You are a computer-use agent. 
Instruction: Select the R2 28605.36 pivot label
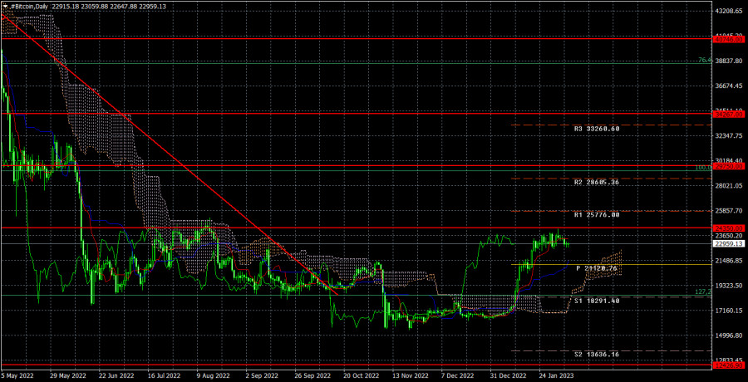pos(596,180)
